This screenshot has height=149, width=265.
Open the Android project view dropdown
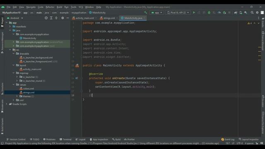pos(15,18)
